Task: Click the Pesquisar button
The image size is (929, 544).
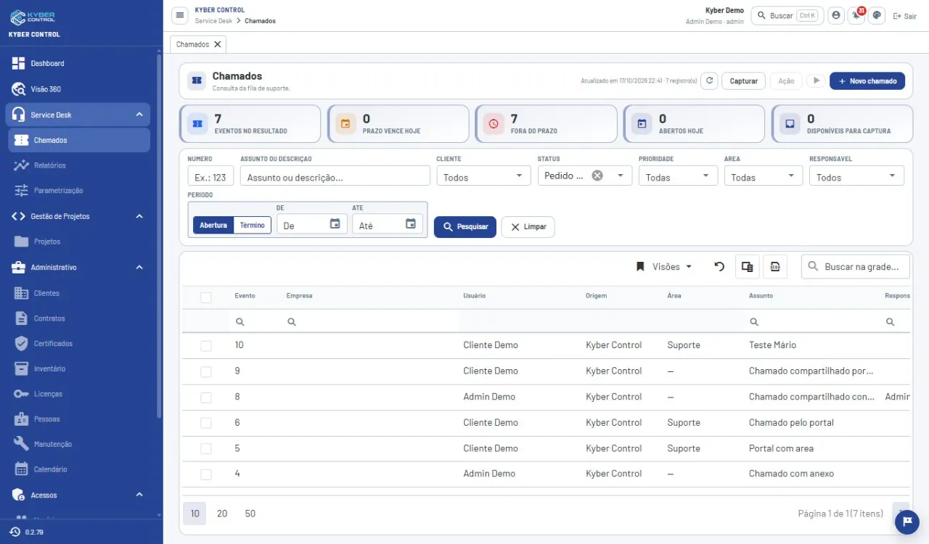Action: (465, 226)
